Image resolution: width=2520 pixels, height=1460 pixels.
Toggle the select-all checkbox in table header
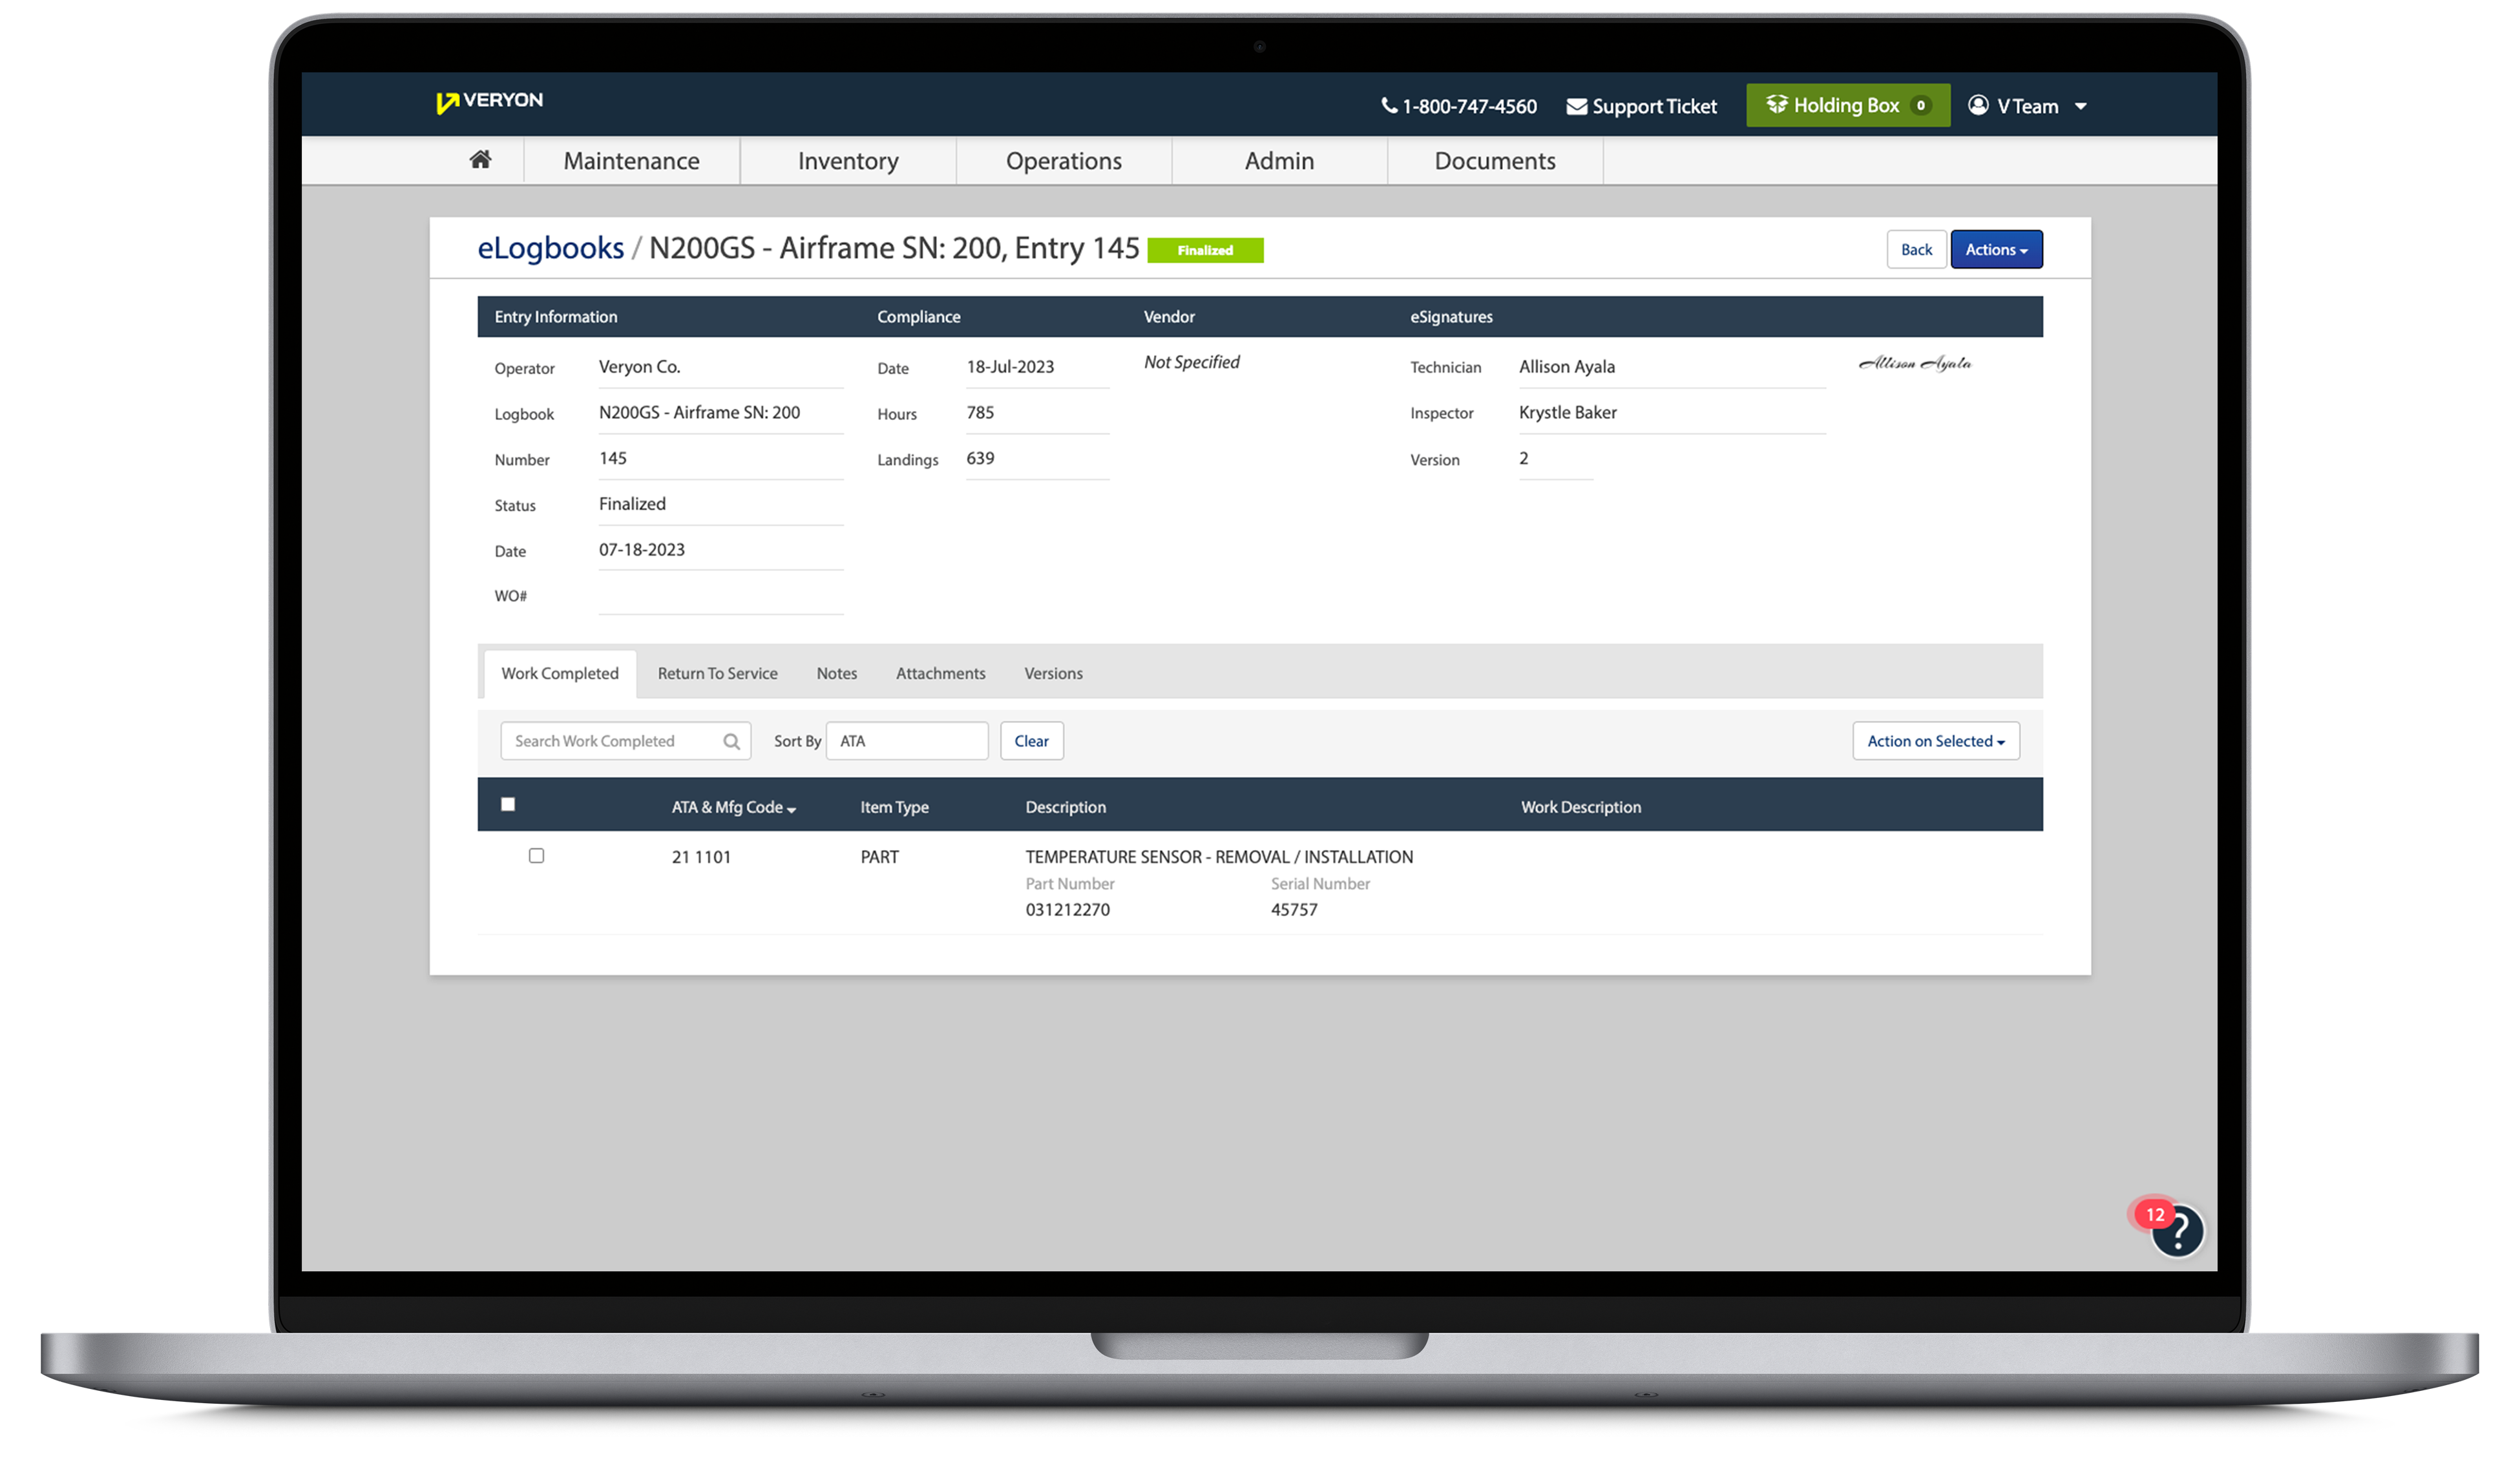[x=508, y=804]
